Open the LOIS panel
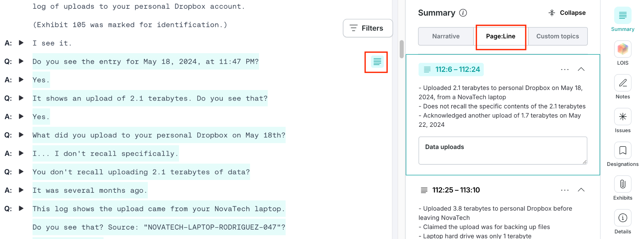This screenshot has height=239, width=640. [622, 53]
